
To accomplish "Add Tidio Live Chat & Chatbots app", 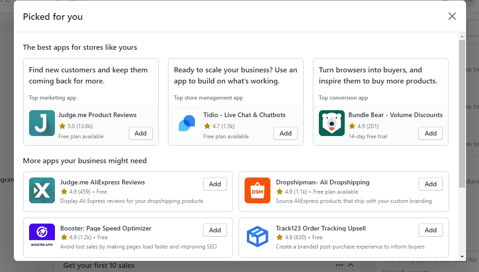I will 286,133.
